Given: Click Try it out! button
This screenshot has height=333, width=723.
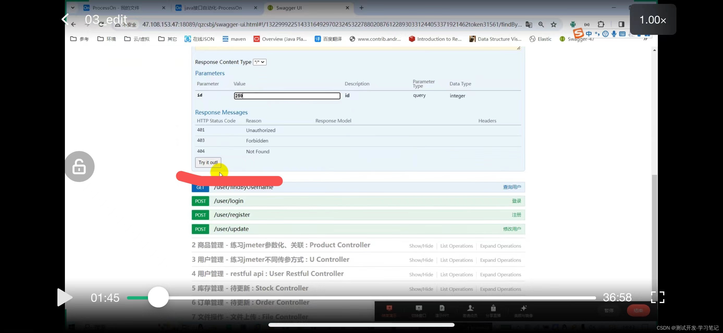Looking at the screenshot, I should pyautogui.click(x=207, y=162).
